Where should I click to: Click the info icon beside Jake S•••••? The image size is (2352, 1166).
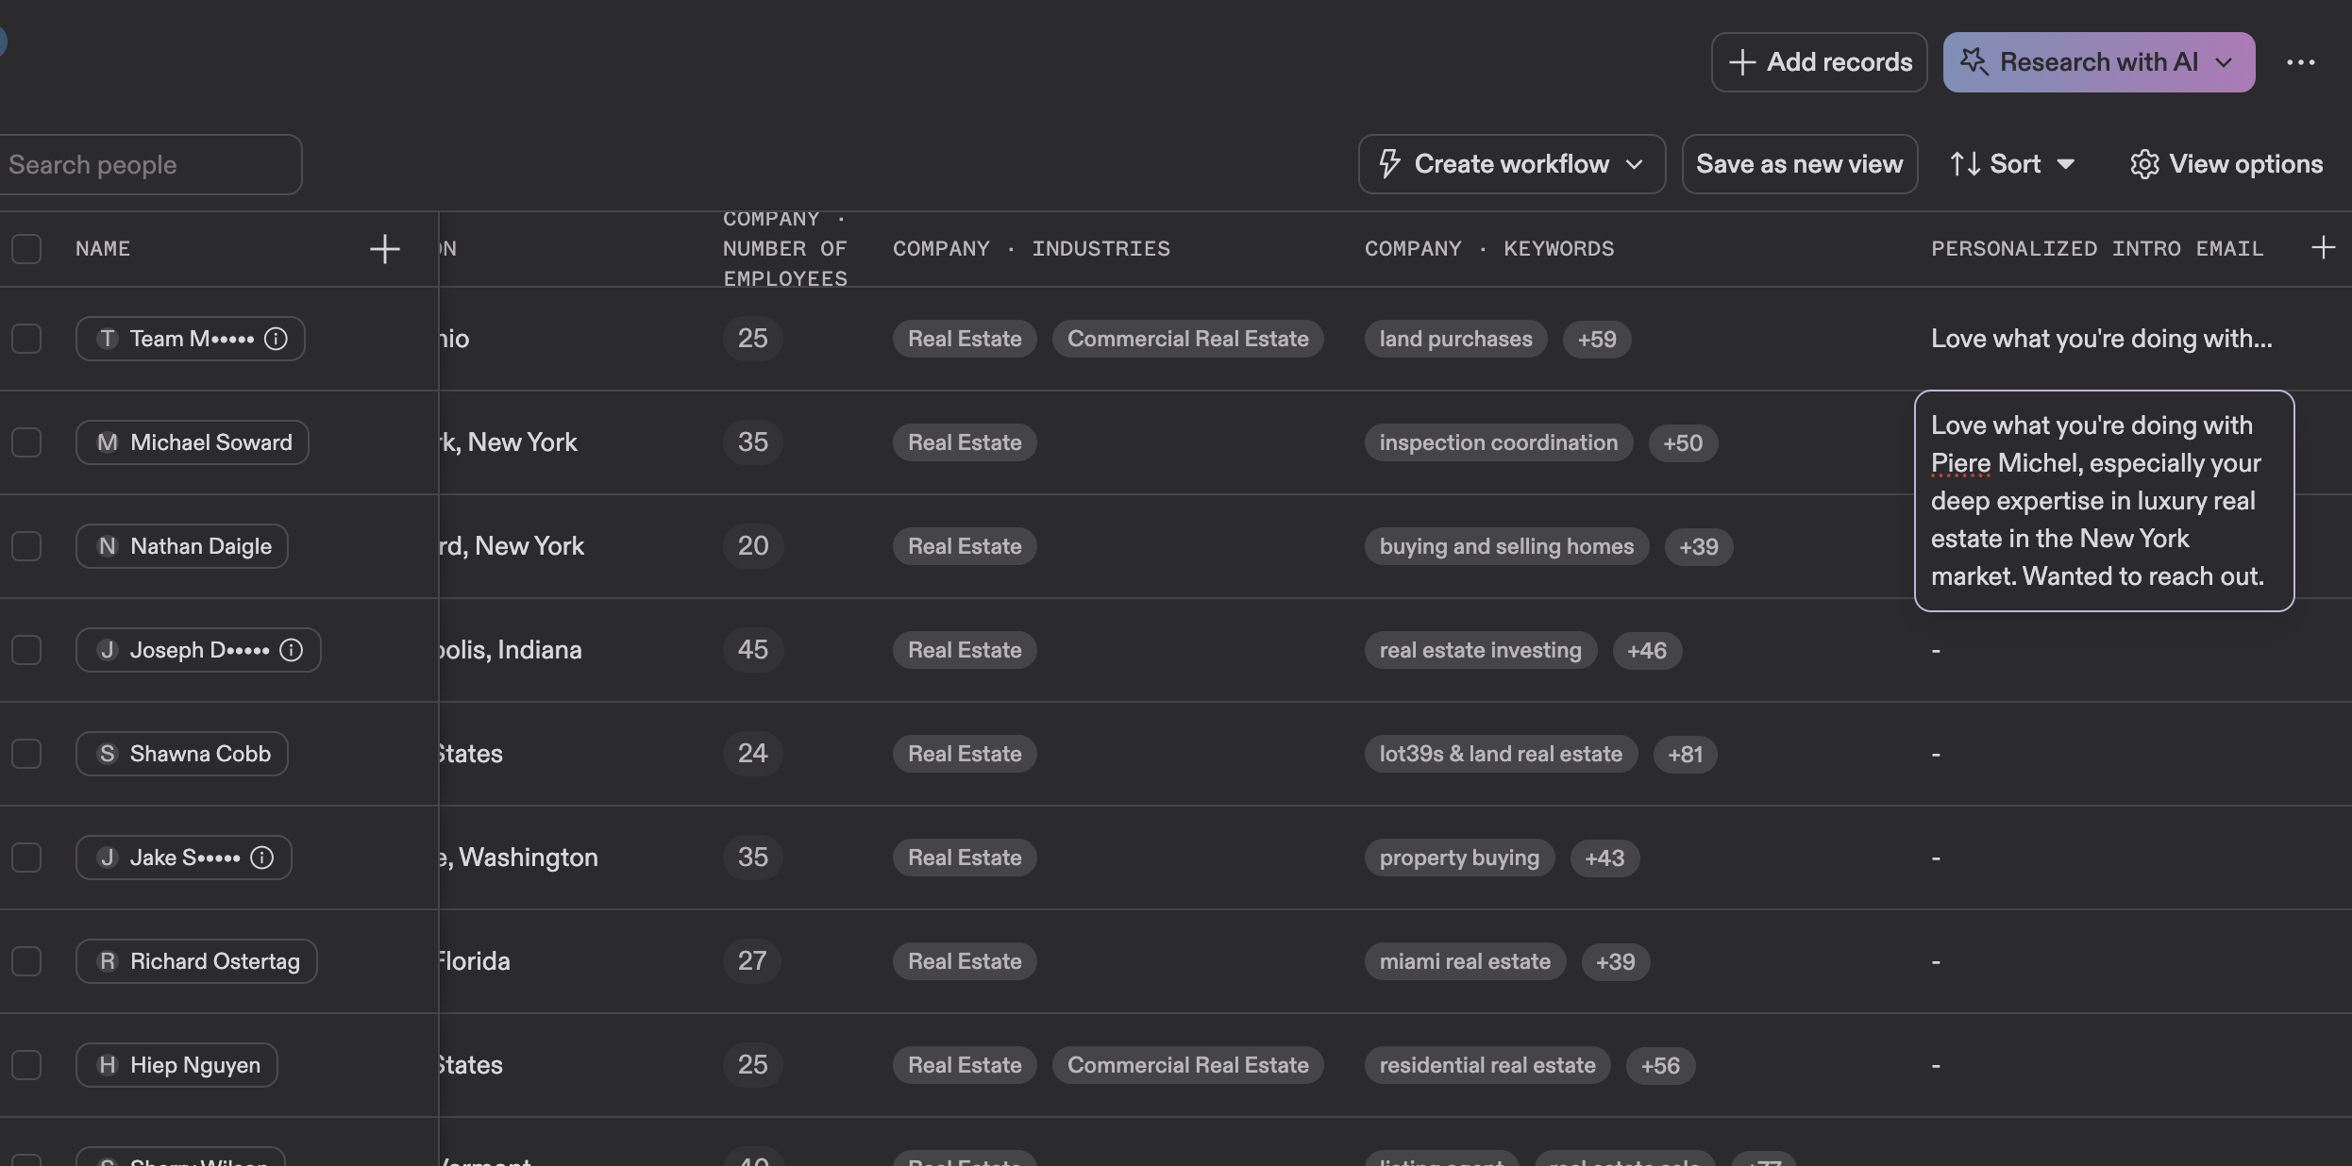[x=262, y=858]
